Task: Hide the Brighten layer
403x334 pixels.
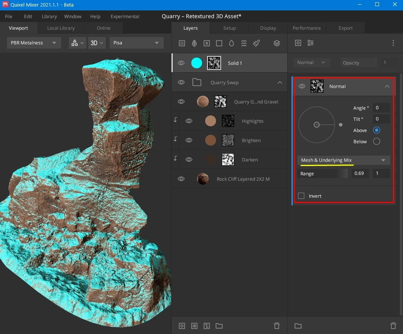Action: (x=189, y=140)
